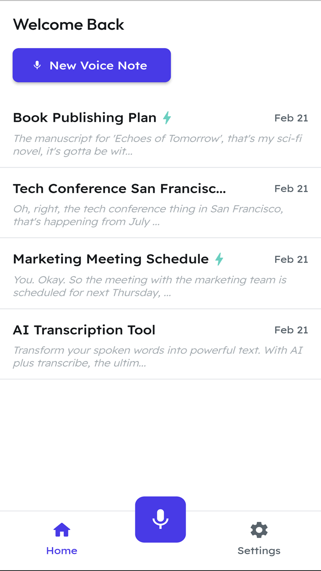Click the lightning bolt next to Book Publishing Plan
321x571 pixels.
(167, 118)
